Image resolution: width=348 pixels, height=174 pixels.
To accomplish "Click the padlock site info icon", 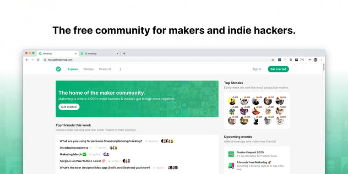I will point(45,60).
